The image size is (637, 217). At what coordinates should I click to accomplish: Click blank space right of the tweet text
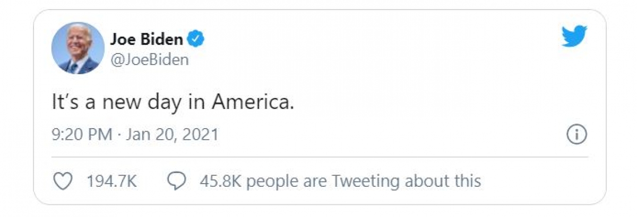pos(425,102)
